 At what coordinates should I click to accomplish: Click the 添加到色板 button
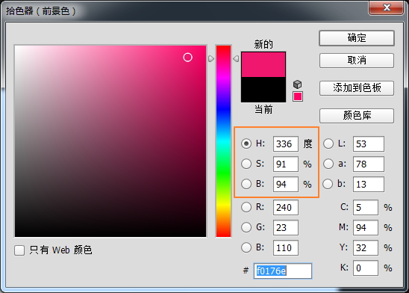click(357, 88)
